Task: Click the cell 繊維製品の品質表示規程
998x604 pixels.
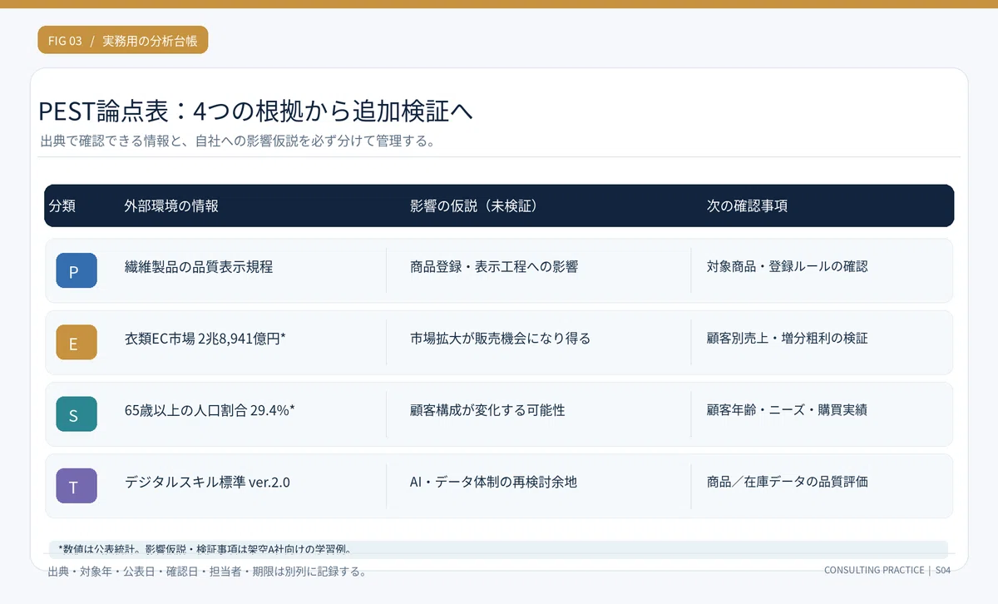Action: tap(199, 267)
